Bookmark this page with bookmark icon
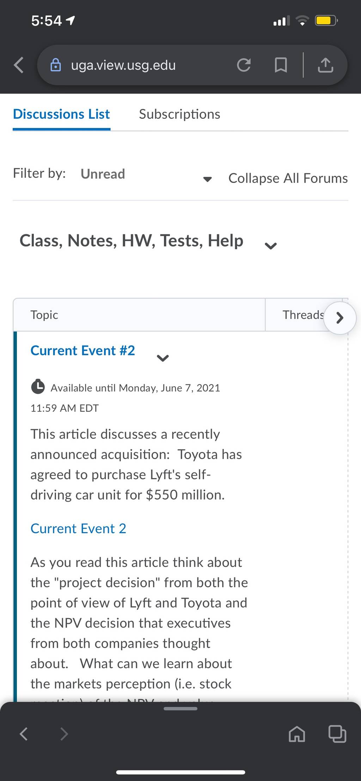This screenshot has width=361, height=781. (281, 65)
